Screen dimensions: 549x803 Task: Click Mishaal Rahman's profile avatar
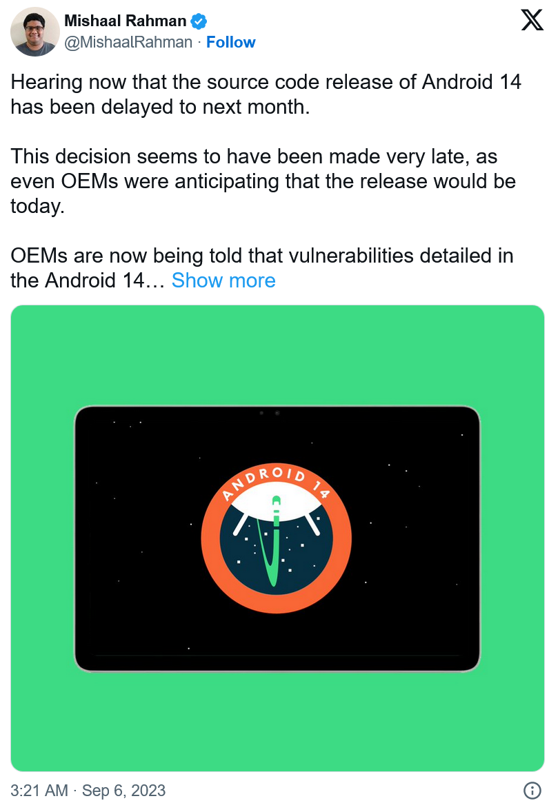[35, 32]
